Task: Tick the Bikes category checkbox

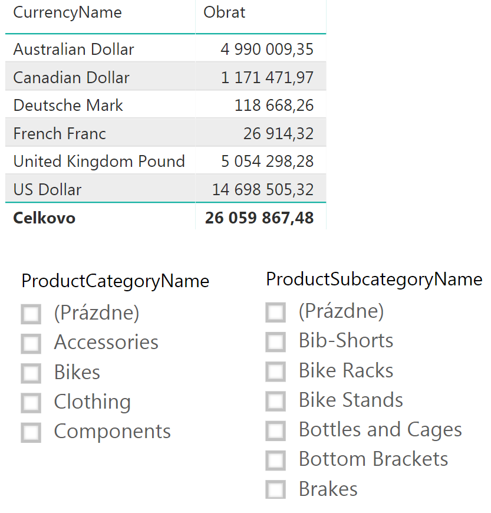Action: coord(31,373)
